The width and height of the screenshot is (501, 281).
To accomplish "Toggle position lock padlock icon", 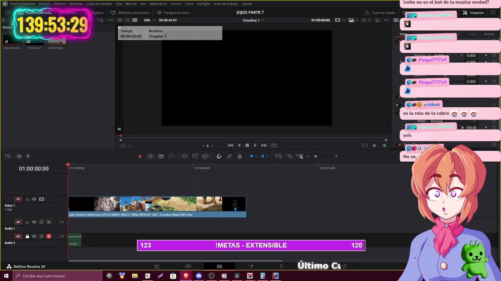I will [x=240, y=157].
